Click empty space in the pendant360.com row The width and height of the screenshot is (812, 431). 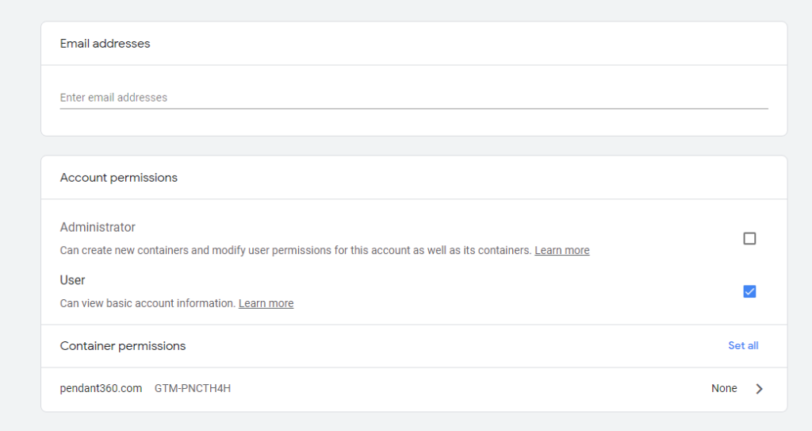pos(466,389)
